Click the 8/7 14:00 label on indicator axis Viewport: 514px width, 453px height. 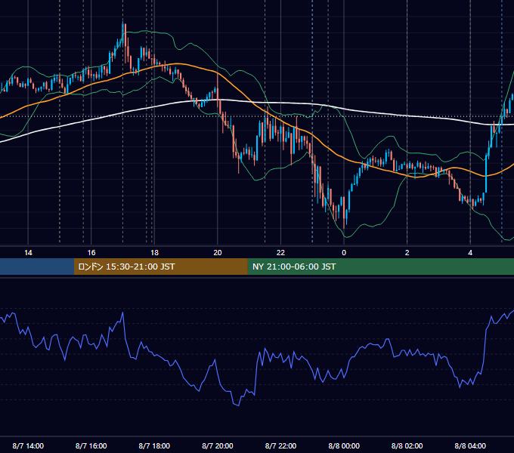click(28, 445)
